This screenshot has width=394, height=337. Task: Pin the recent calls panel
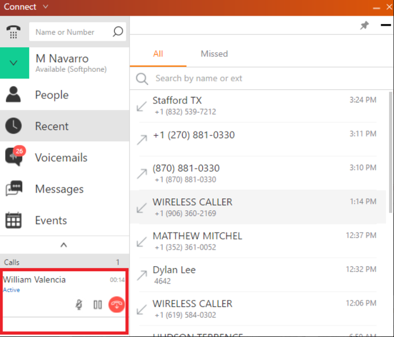(x=364, y=25)
